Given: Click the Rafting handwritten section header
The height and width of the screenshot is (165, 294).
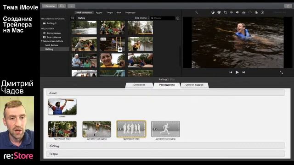Looking at the screenshot, I should [165, 146].
